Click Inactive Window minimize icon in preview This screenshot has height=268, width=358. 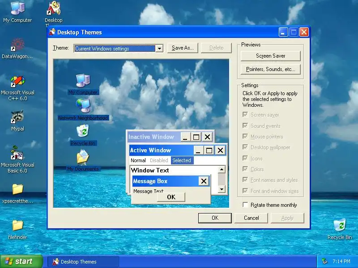(x=185, y=137)
